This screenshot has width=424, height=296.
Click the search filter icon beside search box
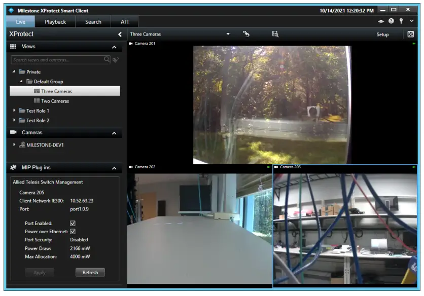(116, 59)
